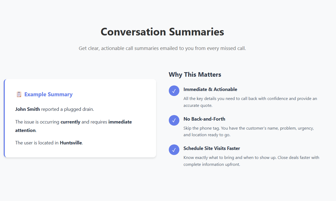Viewport: 336px width, 201px height.
Task: Click the bold location Huntsville
Action: [71, 143]
